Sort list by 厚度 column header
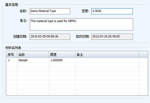The image size is (150, 103). (x=62, y=55)
